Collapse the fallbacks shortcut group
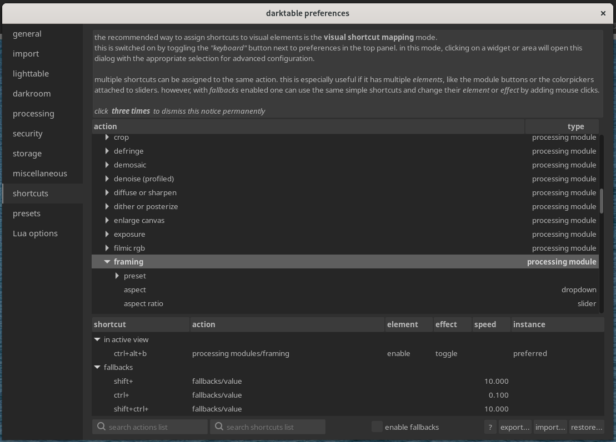Screen dimensions: 616x442 [97, 367]
